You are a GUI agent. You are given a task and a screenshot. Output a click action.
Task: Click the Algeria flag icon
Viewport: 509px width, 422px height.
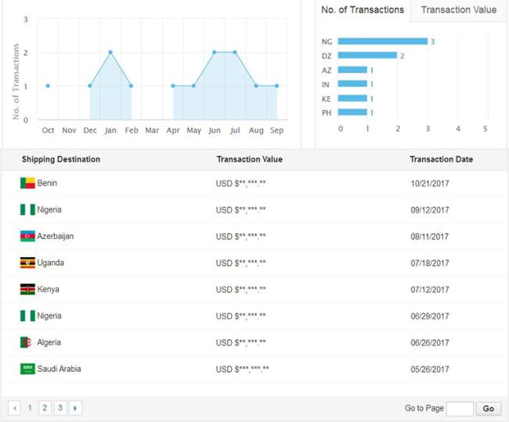27,343
